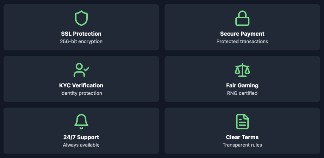Click the Always available subtitle
This screenshot has width=324, height=158.
pos(81,145)
